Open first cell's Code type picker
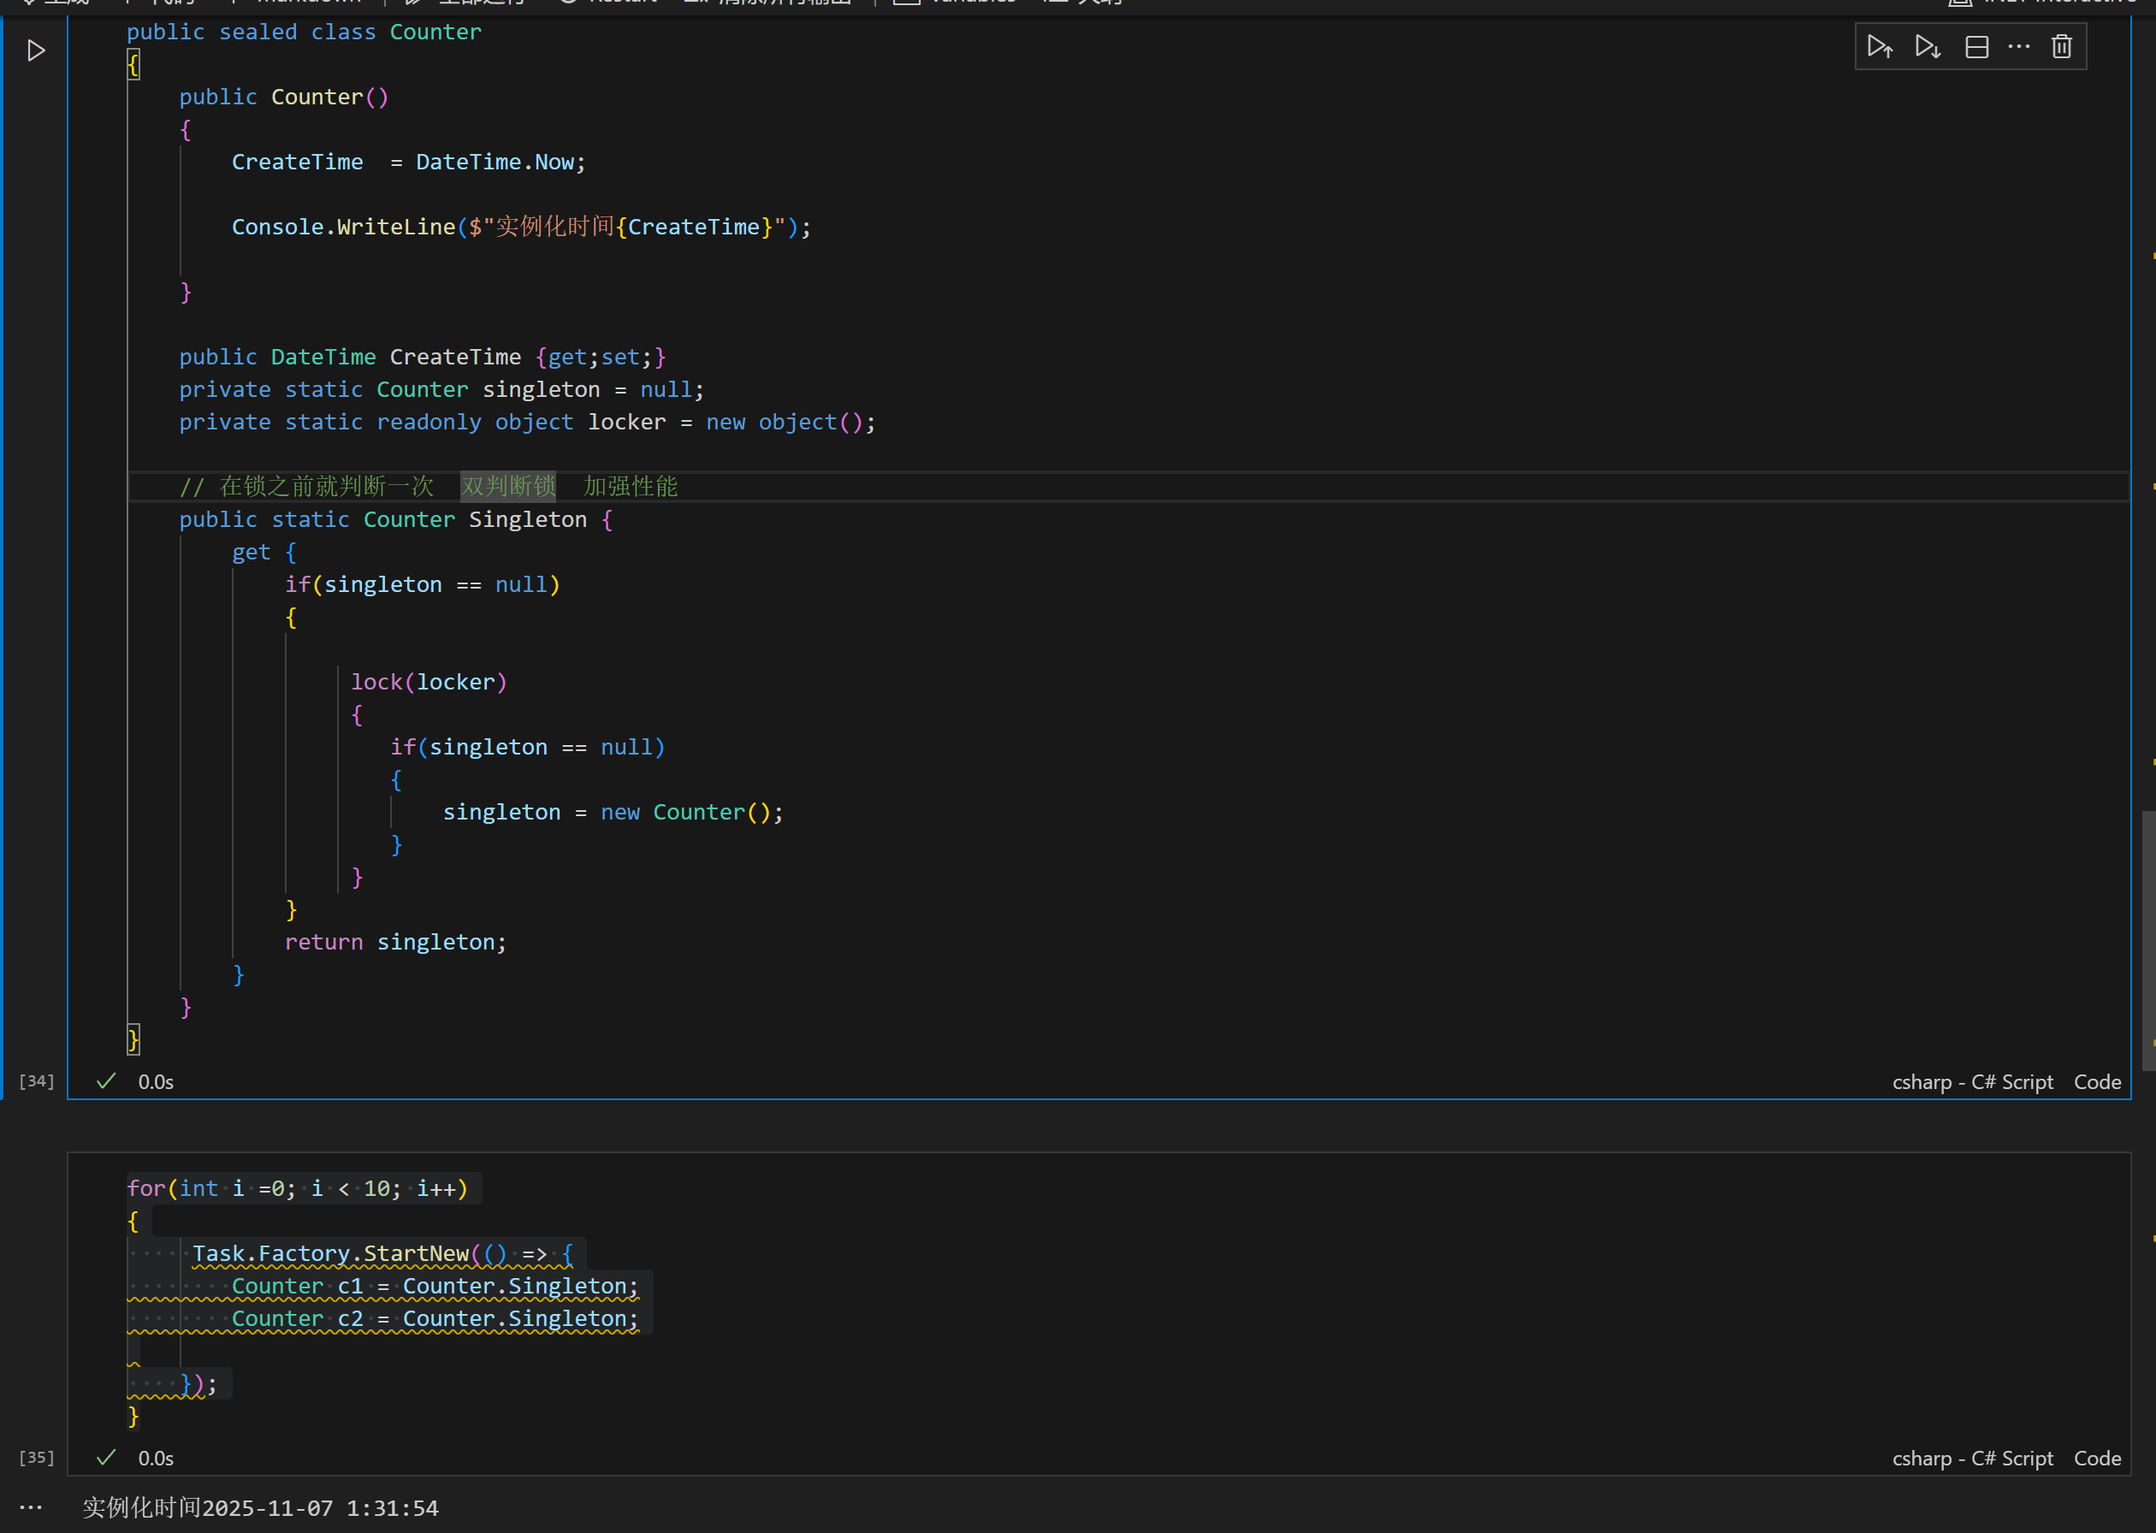Screen dimensions: 2156x1533 coord(2096,1082)
